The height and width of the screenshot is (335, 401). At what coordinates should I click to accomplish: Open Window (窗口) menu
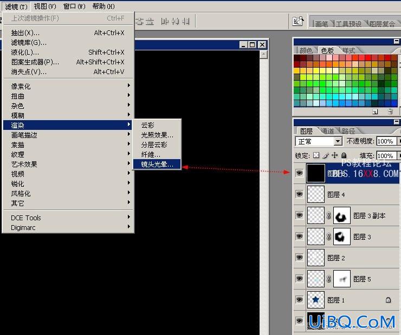click(x=74, y=6)
